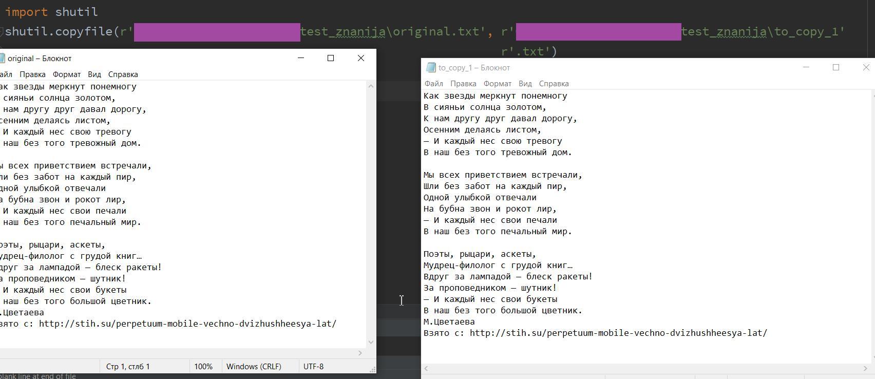
Task: Click 'Windows (CRLF)' in status bar
Action: pos(254,367)
